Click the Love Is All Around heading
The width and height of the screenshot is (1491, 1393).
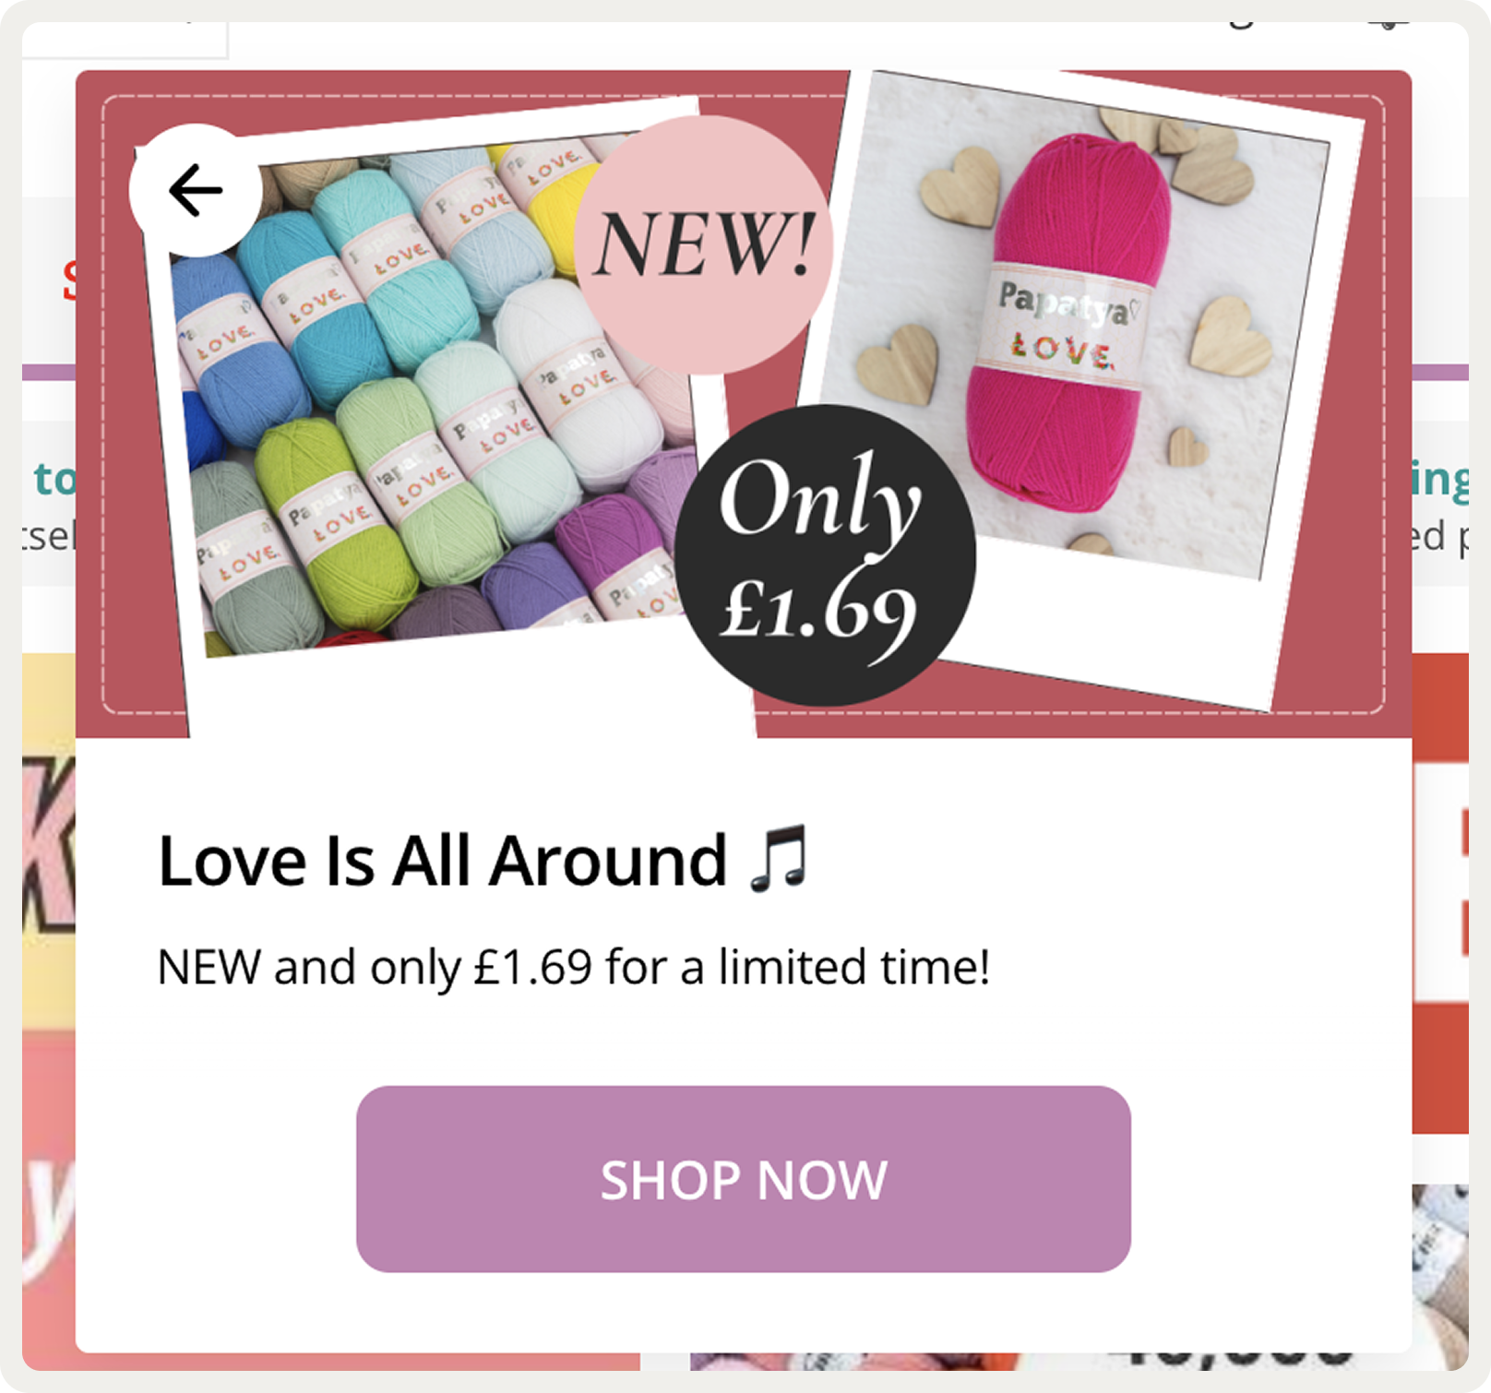click(442, 861)
